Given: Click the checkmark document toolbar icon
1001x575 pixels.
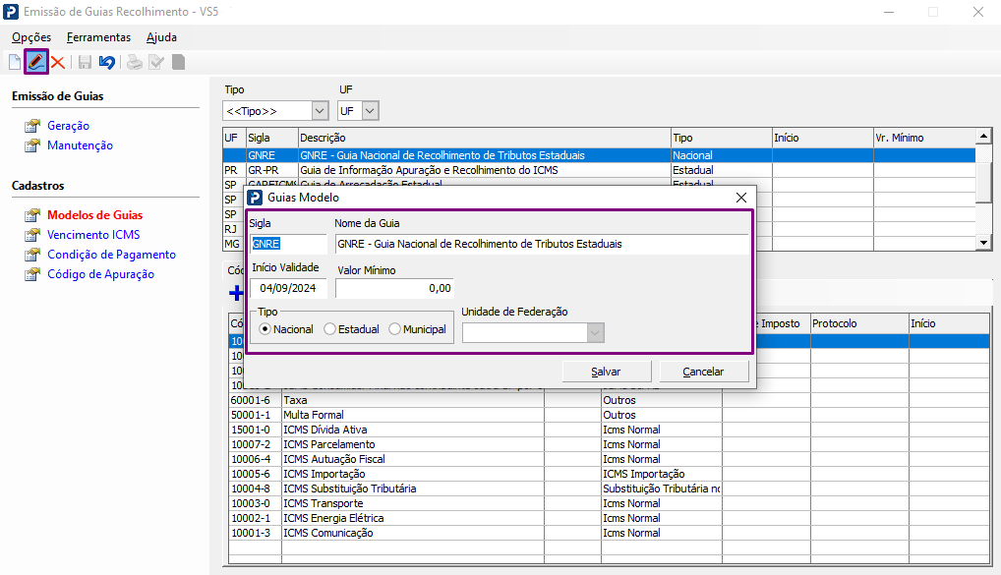Looking at the screenshot, I should [x=156, y=62].
